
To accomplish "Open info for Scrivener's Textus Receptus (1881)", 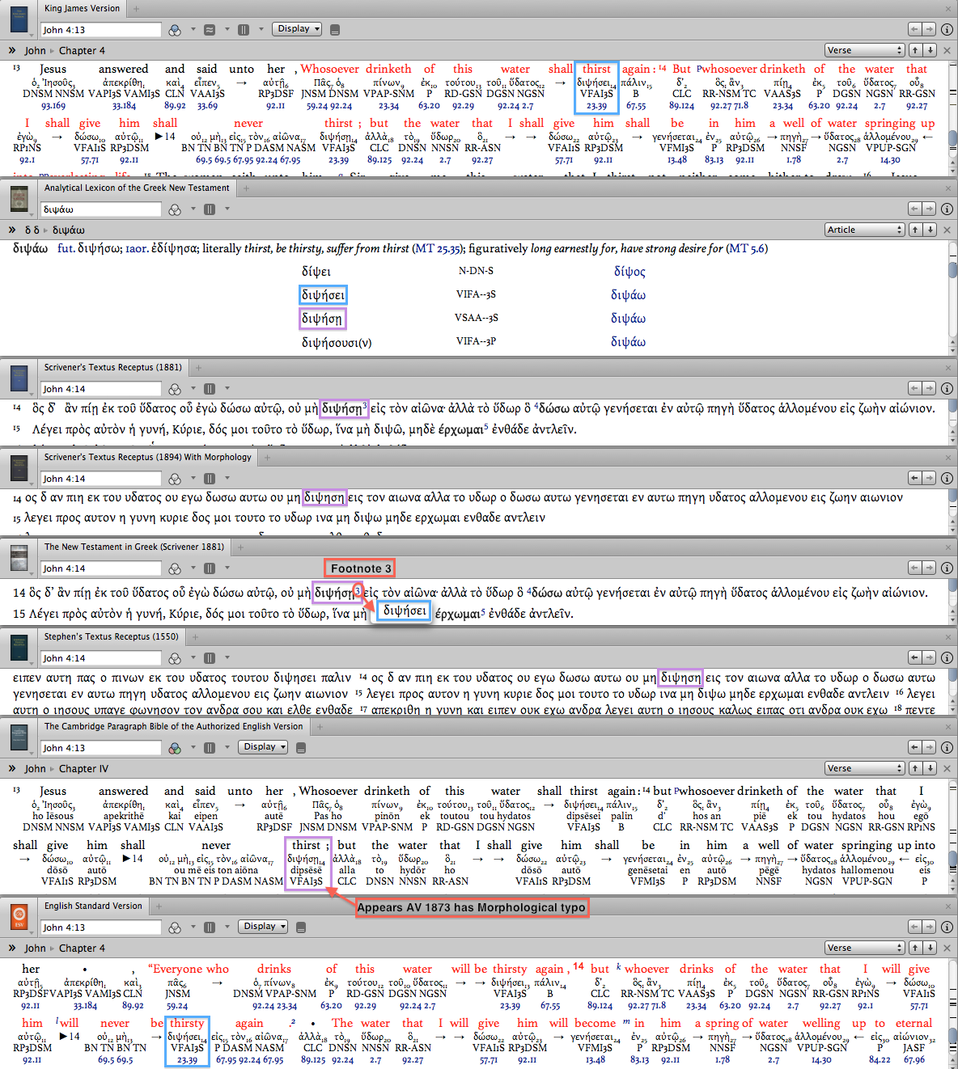I will 947,388.
